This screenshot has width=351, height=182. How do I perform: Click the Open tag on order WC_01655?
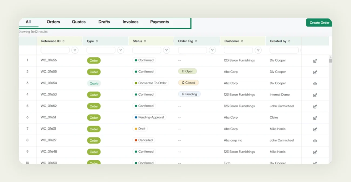187,71
